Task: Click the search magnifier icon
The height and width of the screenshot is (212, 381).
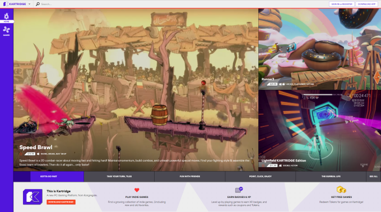Action: point(38,4)
